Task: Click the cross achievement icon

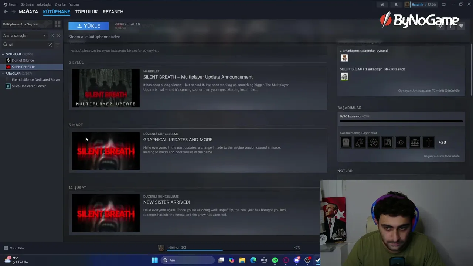Action: pos(429,142)
